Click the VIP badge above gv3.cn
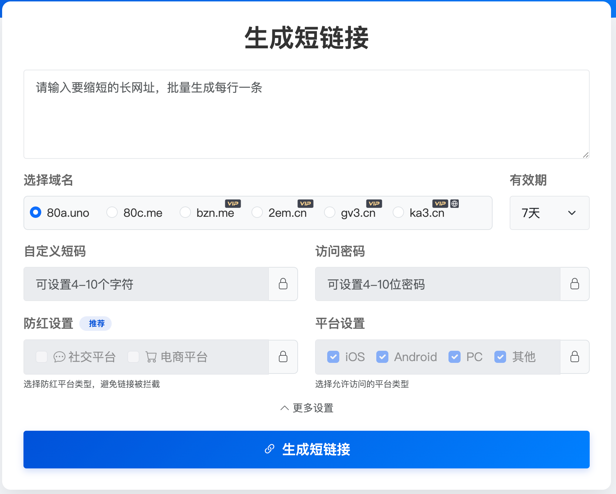The width and height of the screenshot is (616, 494). coord(374,204)
